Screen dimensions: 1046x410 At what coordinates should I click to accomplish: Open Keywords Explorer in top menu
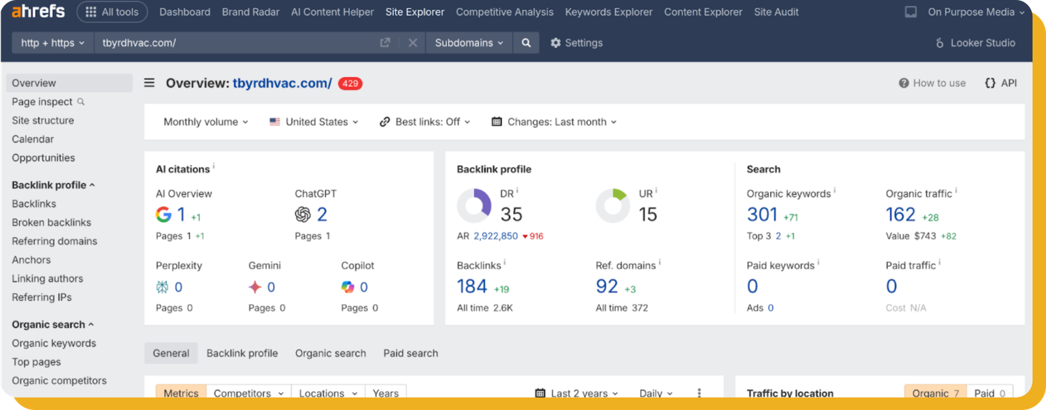click(x=608, y=12)
